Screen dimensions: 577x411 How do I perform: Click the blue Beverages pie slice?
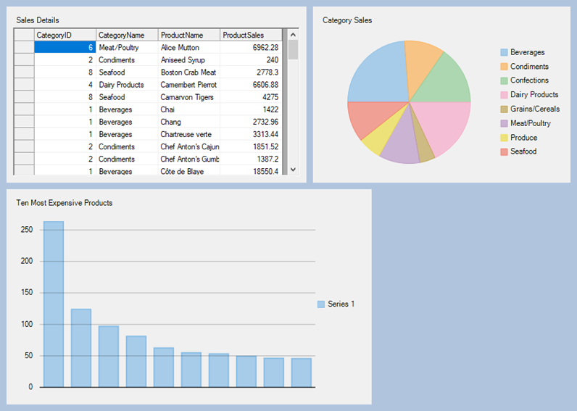(377, 72)
